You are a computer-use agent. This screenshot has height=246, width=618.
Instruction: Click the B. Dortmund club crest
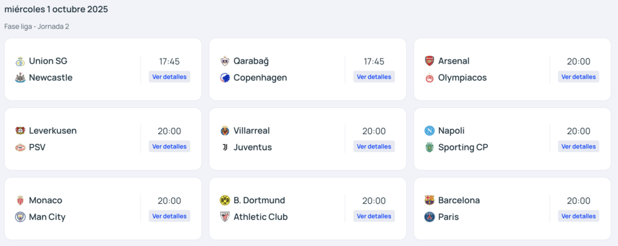click(x=225, y=200)
